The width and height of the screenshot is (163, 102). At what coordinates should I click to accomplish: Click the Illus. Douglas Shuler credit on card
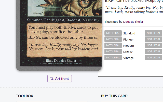coord(61,61)
